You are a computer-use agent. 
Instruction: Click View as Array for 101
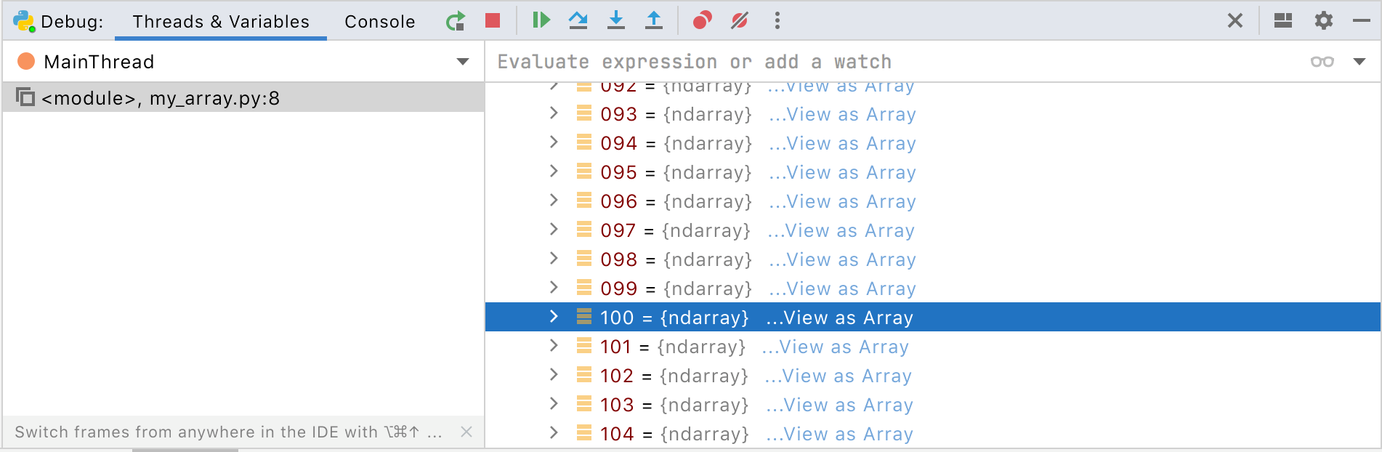(x=835, y=347)
